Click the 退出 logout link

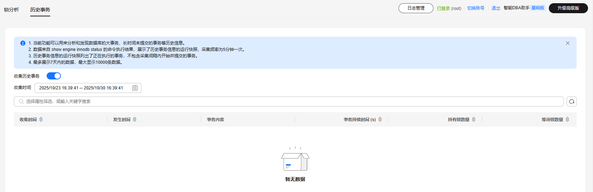point(496,8)
